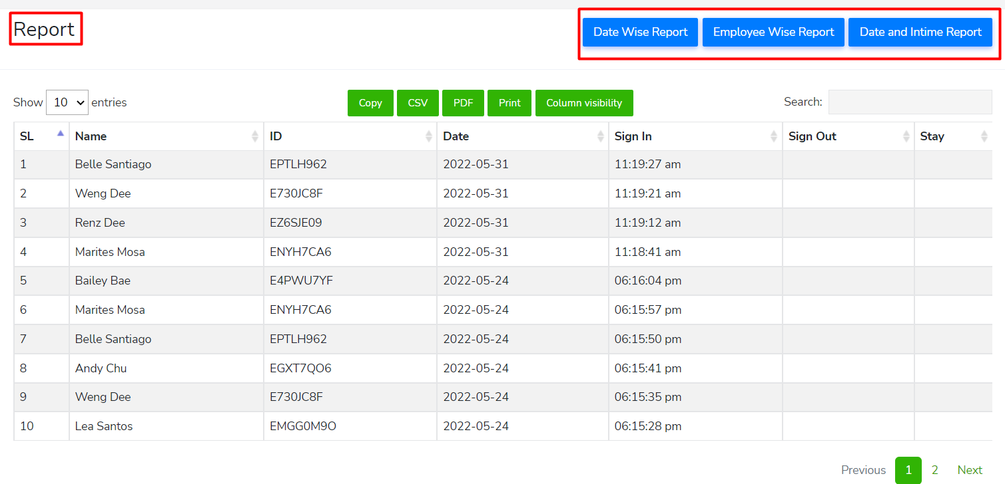This screenshot has height=484, width=1005.
Task: Click Sign In column sort icon
Action: tap(774, 136)
